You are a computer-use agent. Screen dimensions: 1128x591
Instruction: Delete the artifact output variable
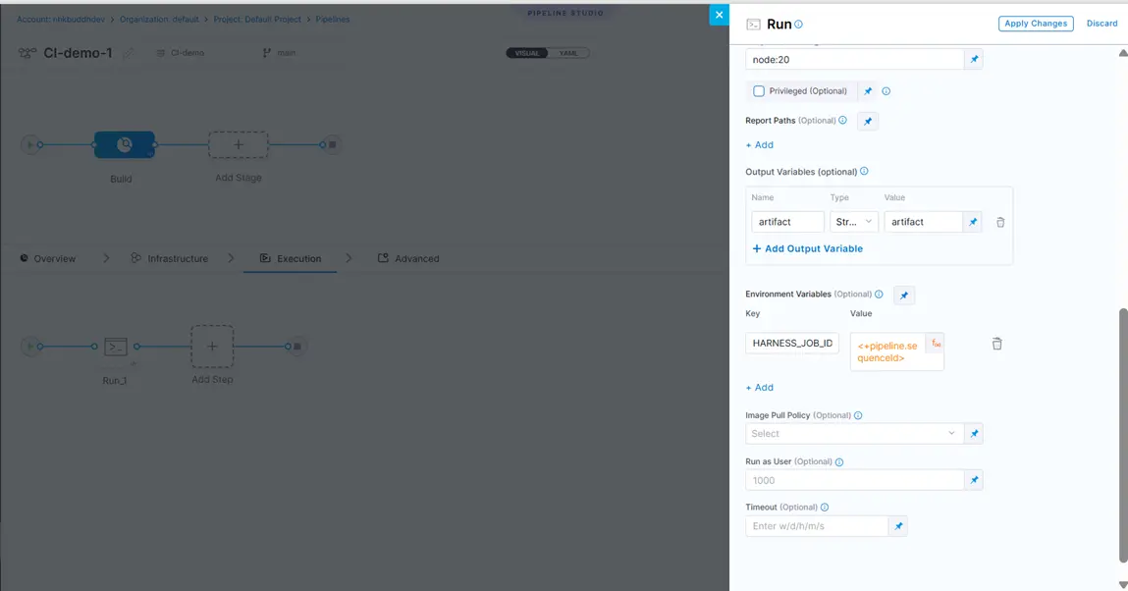point(1000,222)
